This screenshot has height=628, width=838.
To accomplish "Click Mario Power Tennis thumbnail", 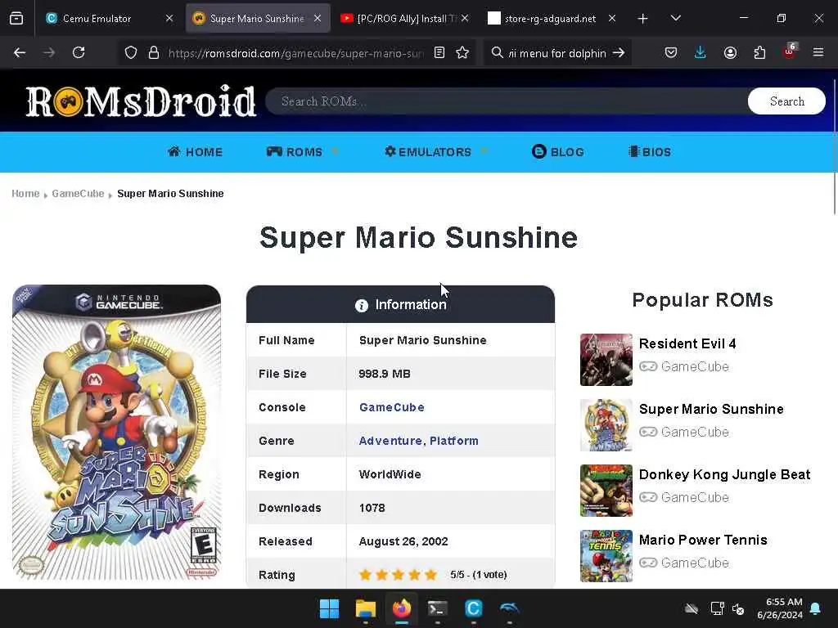I will [x=606, y=556].
